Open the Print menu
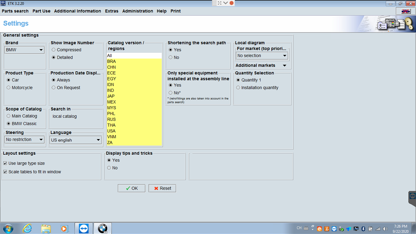 (x=175, y=11)
